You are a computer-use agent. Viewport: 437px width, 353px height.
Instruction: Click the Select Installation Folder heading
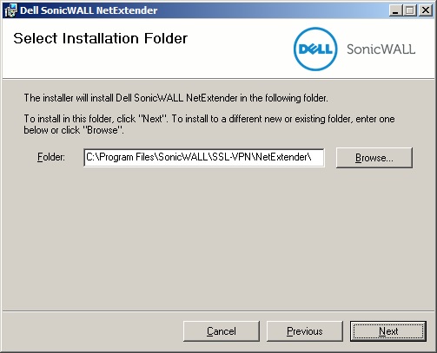tap(101, 38)
